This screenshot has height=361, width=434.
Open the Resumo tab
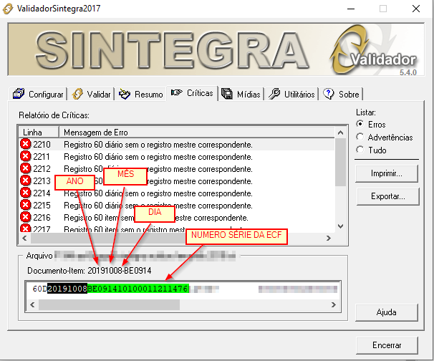[140, 94]
